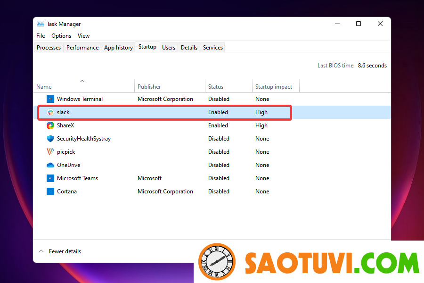Viewport: 424px width, 283px height.
Task: Click the Windows Terminal icon
Action: pyautogui.click(x=50, y=99)
